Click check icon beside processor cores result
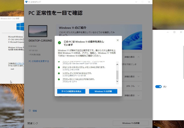184x128 pixels. pyautogui.click(x=59, y=79)
